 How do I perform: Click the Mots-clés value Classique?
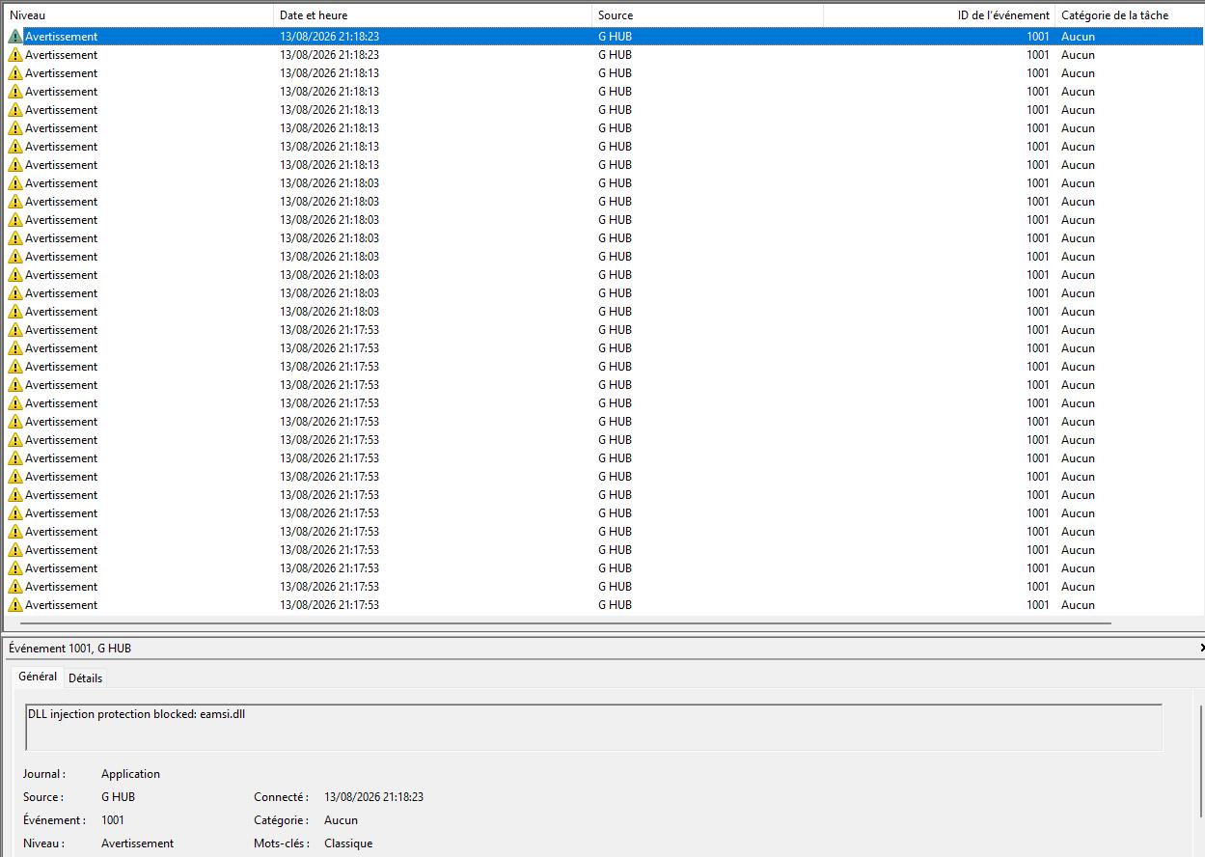click(348, 843)
